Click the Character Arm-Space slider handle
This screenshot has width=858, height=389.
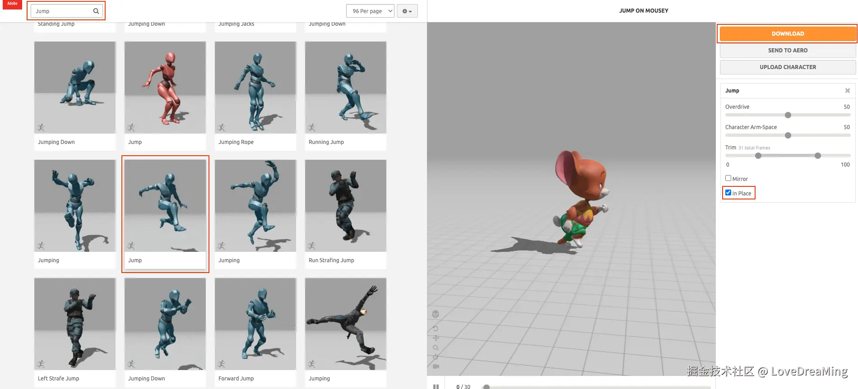tap(788, 135)
